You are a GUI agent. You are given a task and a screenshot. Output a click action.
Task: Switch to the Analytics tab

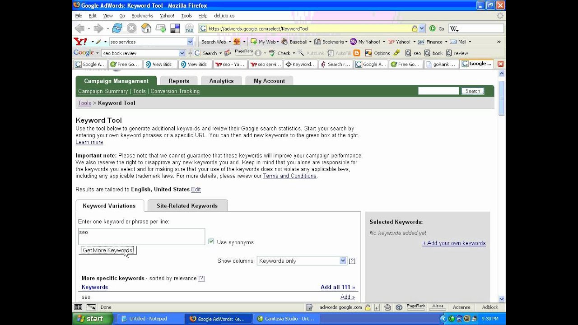(x=221, y=81)
